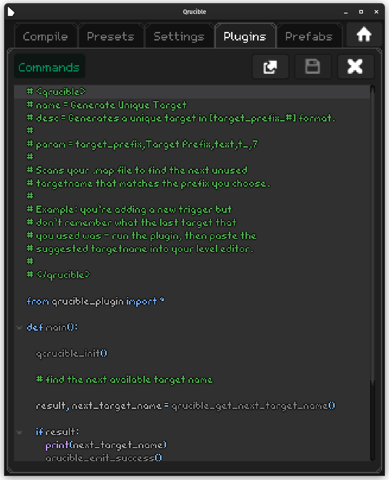Click the floppy disk save icon
The width and height of the screenshot is (389, 480).
click(313, 67)
